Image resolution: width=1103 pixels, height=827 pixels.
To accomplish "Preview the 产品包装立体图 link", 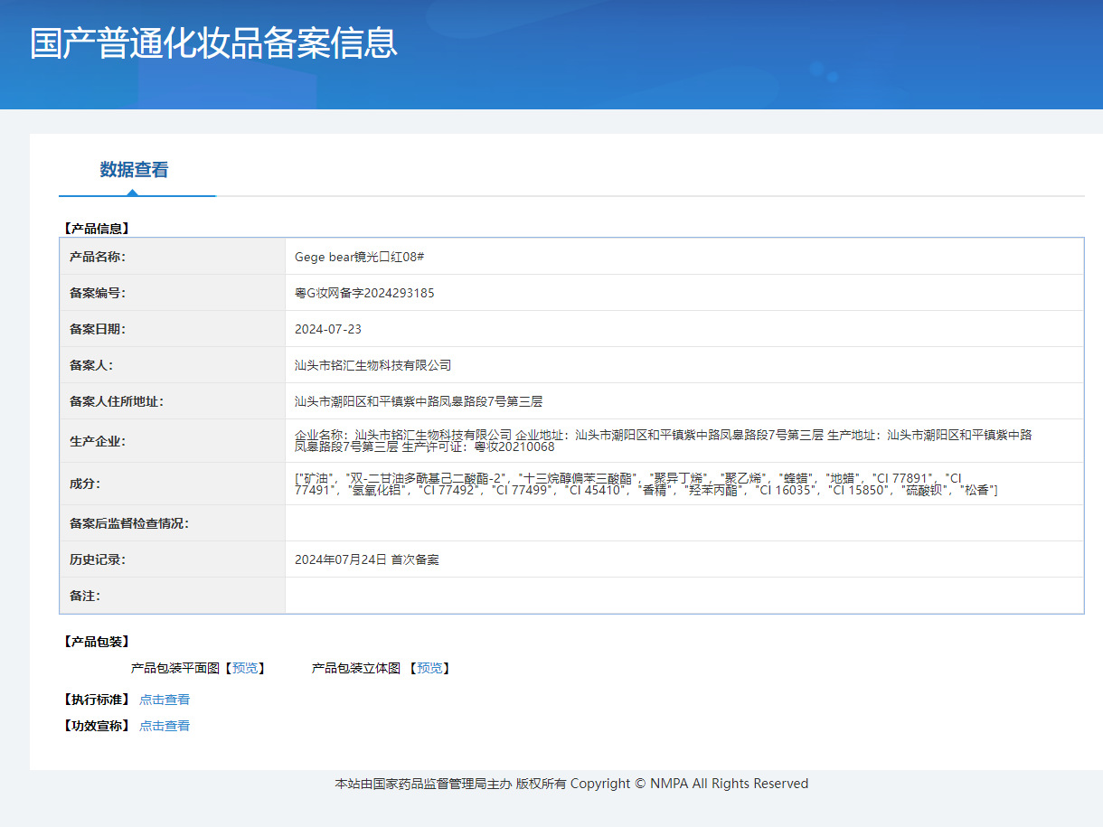I will pyautogui.click(x=429, y=668).
